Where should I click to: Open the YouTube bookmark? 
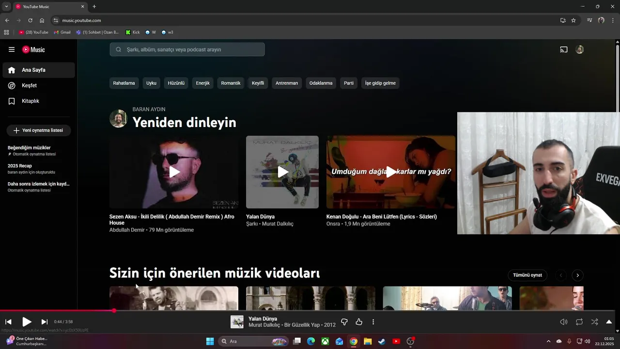pyautogui.click(x=33, y=32)
